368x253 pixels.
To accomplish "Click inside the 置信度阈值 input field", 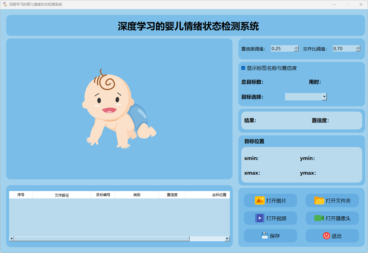I will (x=282, y=49).
